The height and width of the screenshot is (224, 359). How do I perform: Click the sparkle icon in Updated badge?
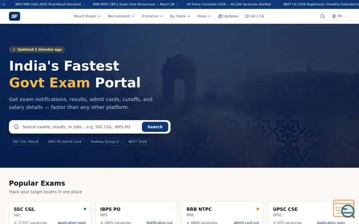tap(14, 50)
